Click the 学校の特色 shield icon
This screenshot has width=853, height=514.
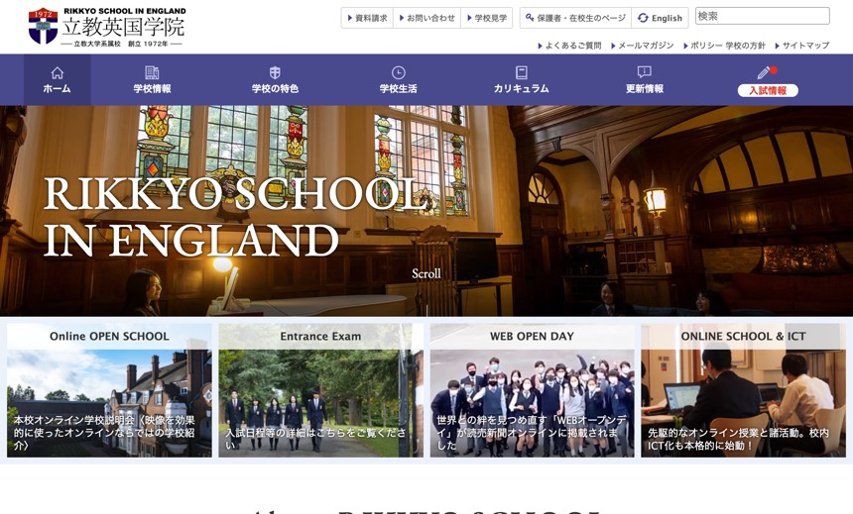[275, 73]
